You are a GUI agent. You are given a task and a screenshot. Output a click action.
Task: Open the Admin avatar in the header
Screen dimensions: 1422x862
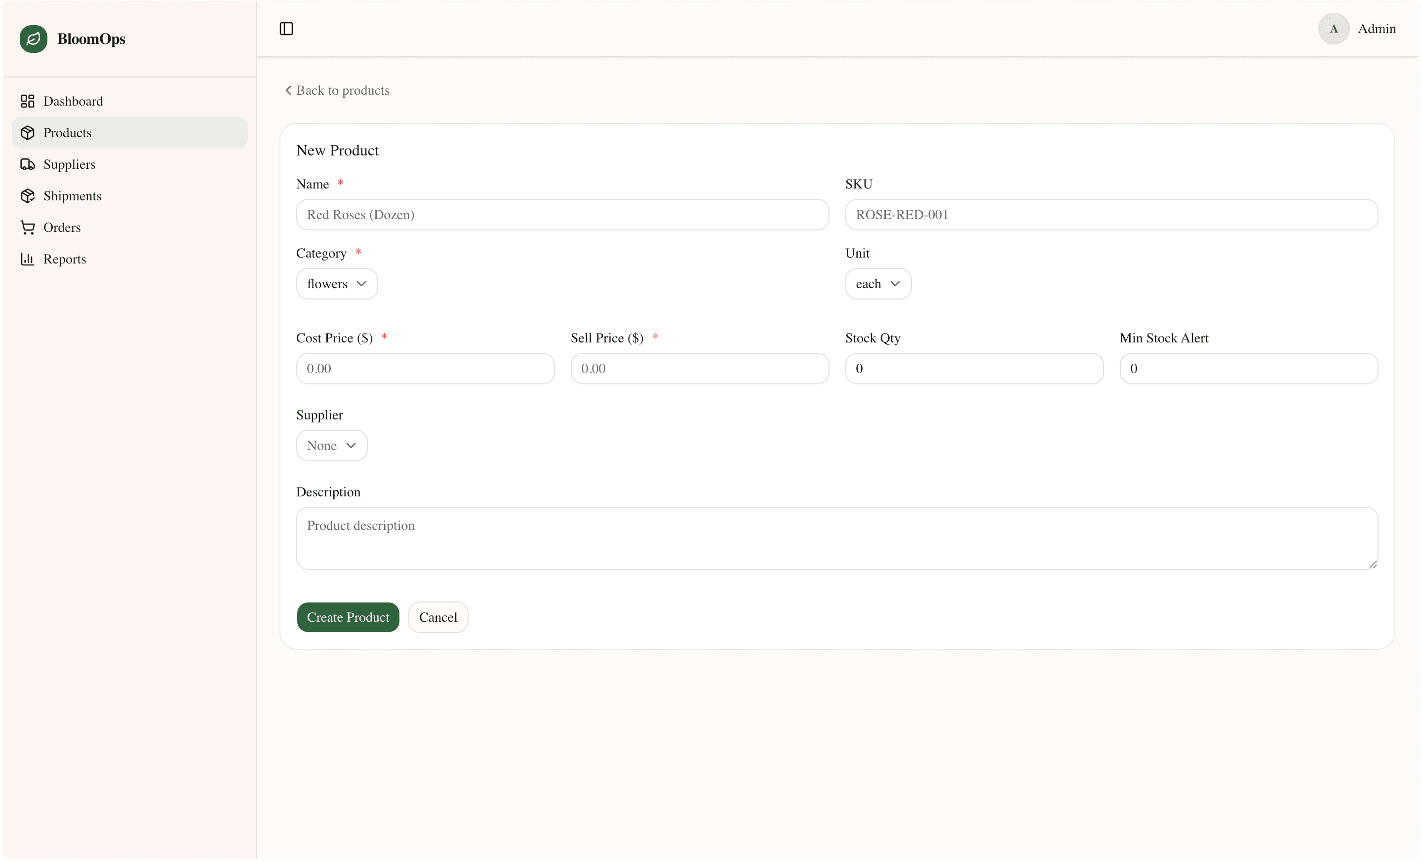coord(1334,28)
